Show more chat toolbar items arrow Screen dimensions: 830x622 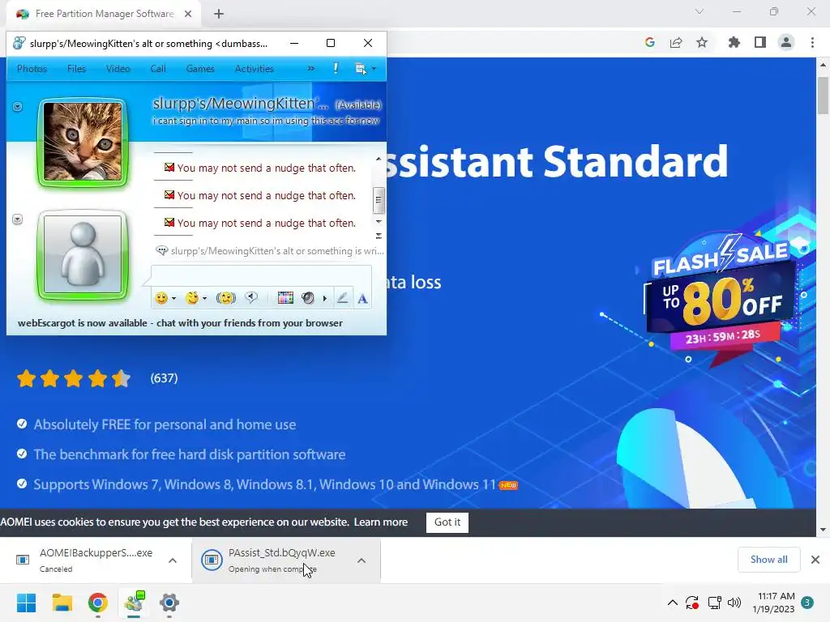pyautogui.click(x=324, y=299)
